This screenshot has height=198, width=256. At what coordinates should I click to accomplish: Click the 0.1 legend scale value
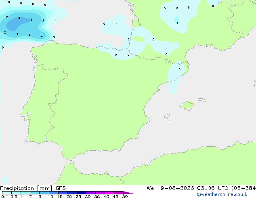(4, 196)
